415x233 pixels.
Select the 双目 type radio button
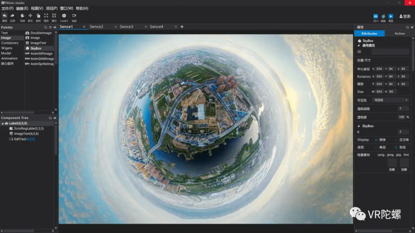tap(396, 147)
